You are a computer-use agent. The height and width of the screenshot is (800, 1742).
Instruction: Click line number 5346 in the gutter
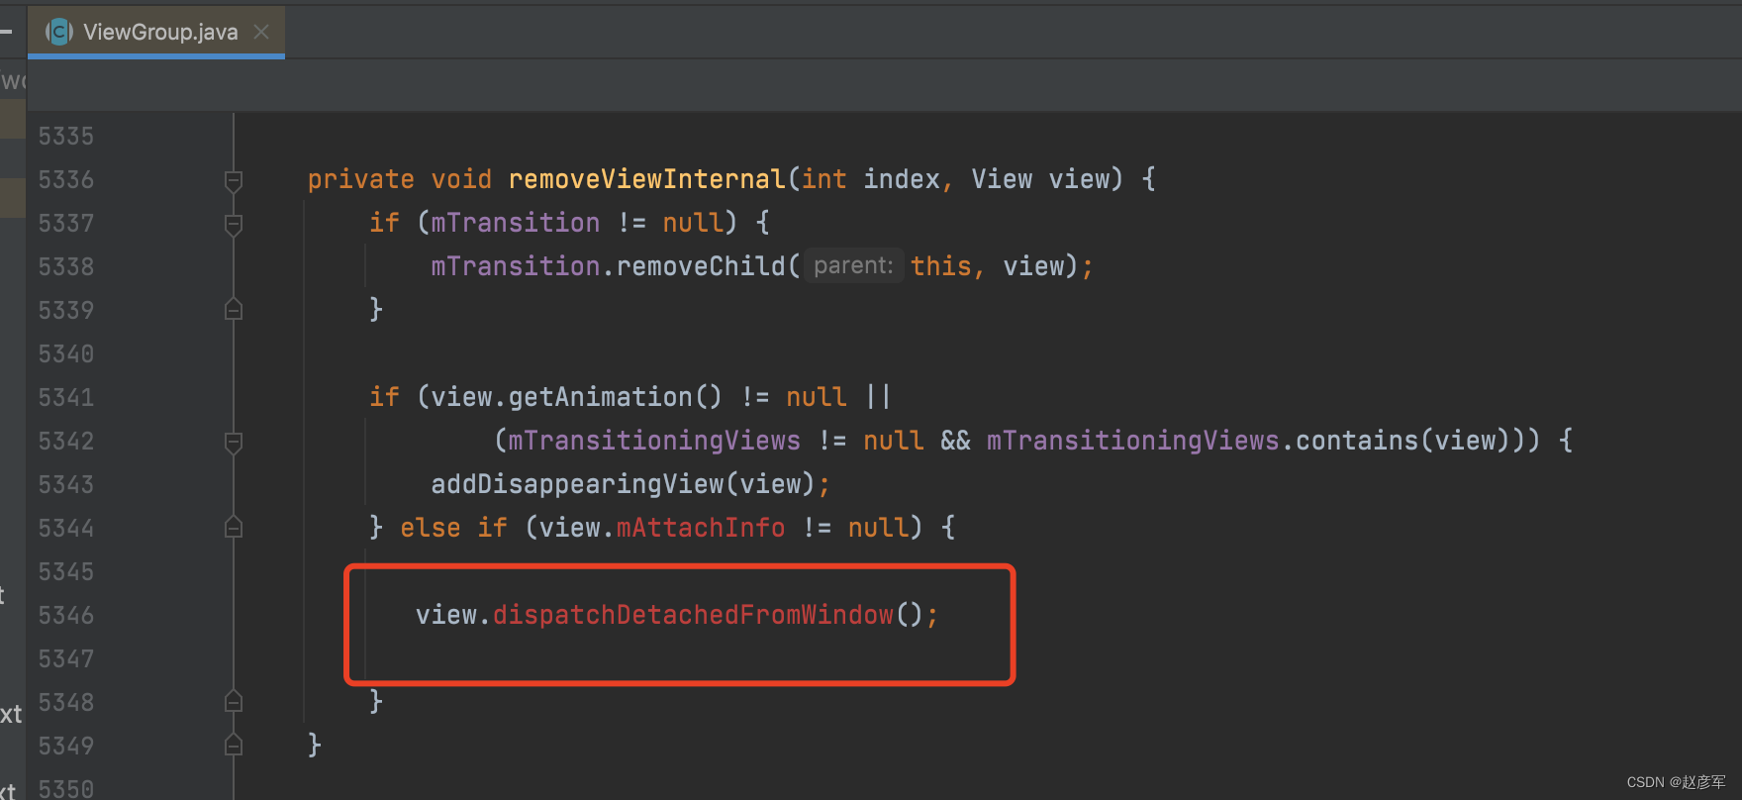point(66,616)
